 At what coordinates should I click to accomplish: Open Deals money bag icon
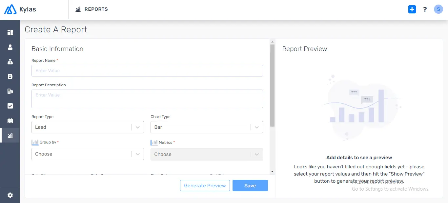[x=10, y=62]
